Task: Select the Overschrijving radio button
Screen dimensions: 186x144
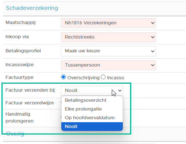Action: [63, 77]
